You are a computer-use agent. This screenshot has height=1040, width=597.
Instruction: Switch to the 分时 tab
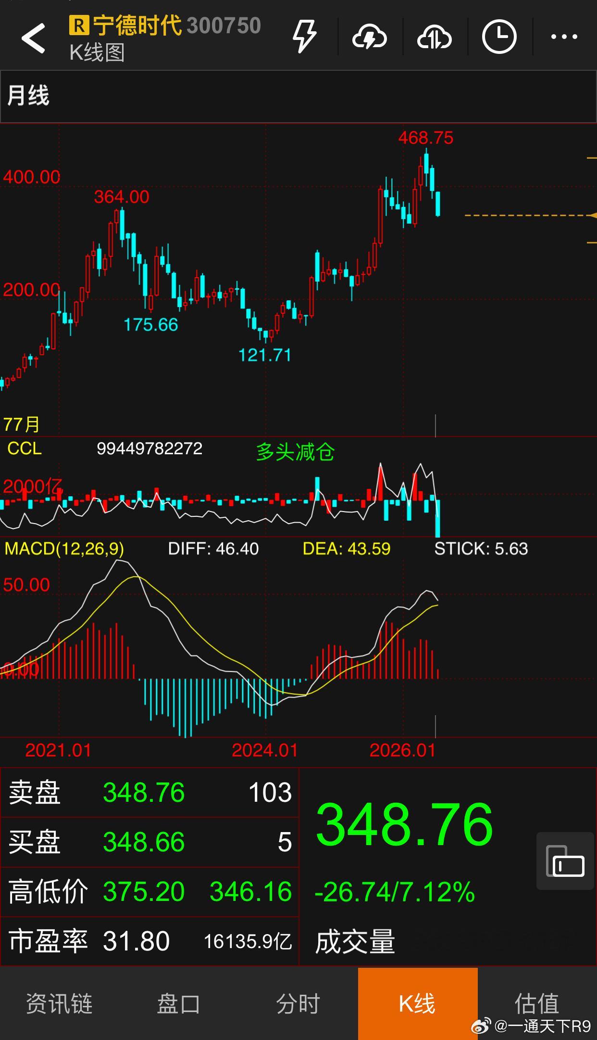(x=298, y=1003)
